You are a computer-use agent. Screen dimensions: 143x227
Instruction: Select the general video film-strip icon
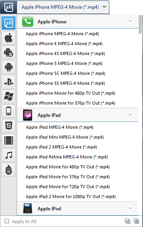(x=9, y=140)
